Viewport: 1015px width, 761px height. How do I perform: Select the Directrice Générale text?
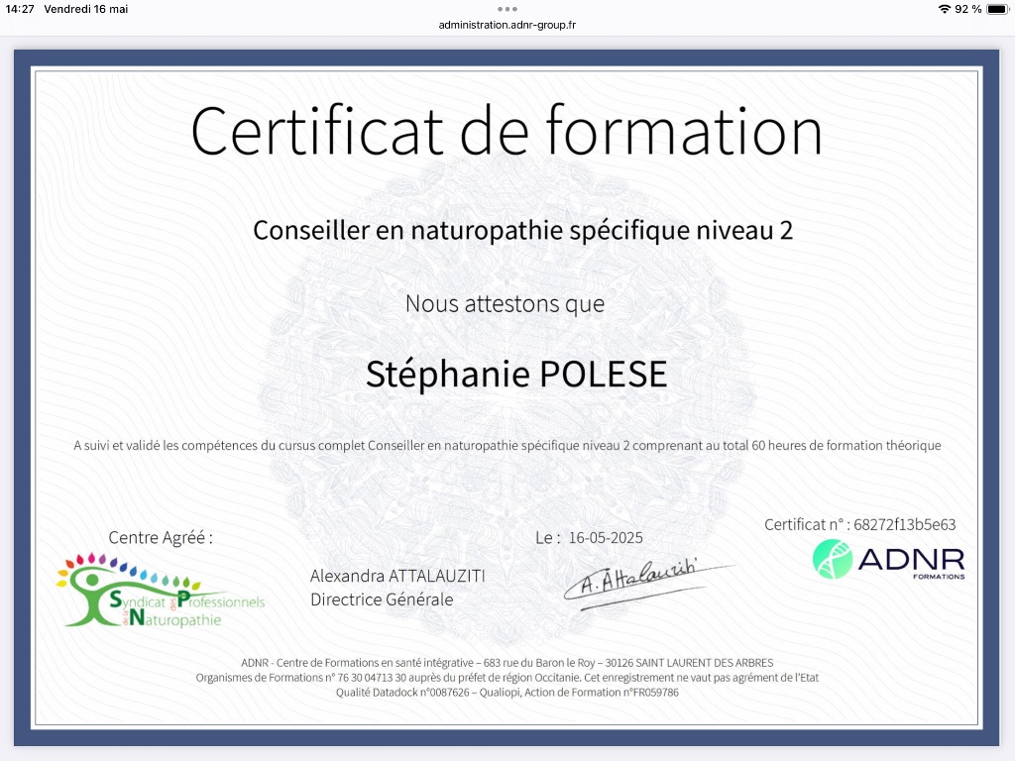382,599
